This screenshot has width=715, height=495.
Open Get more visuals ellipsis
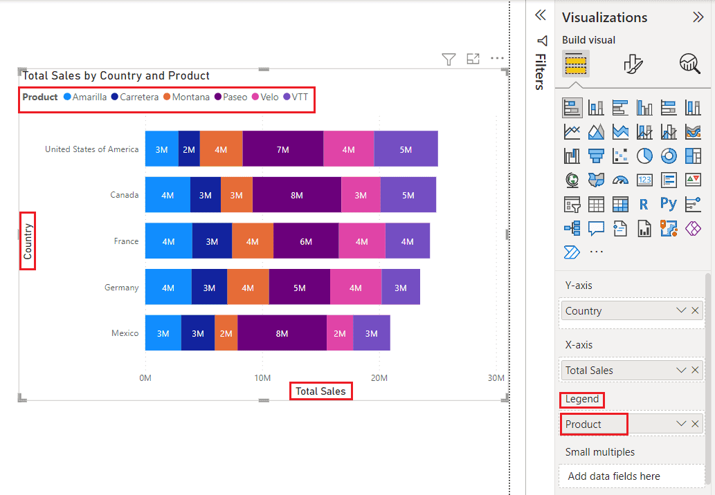[x=597, y=252]
